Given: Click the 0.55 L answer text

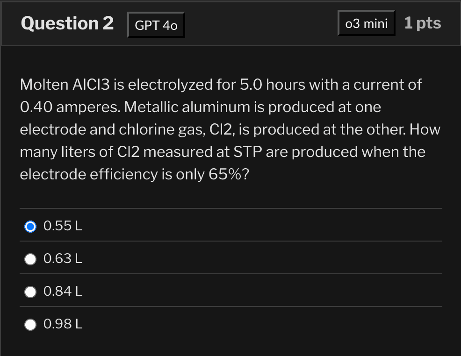Looking at the screenshot, I should click(x=63, y=227).
